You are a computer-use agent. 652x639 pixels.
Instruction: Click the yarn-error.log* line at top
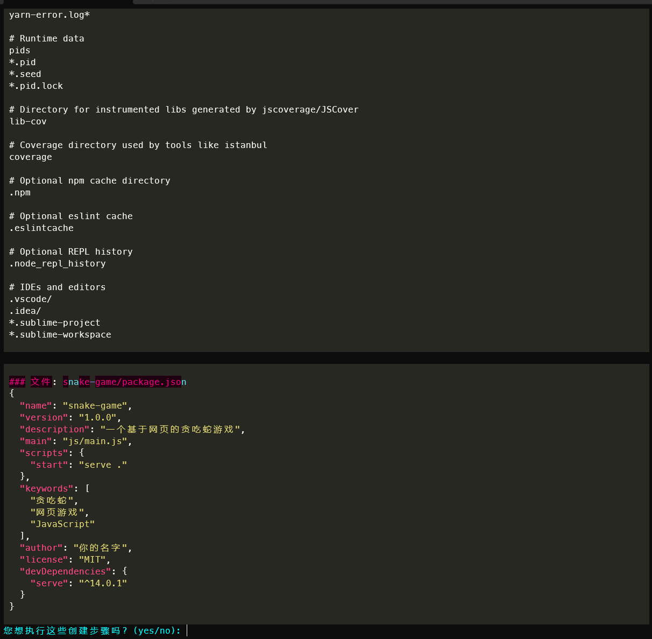[49, 15]
